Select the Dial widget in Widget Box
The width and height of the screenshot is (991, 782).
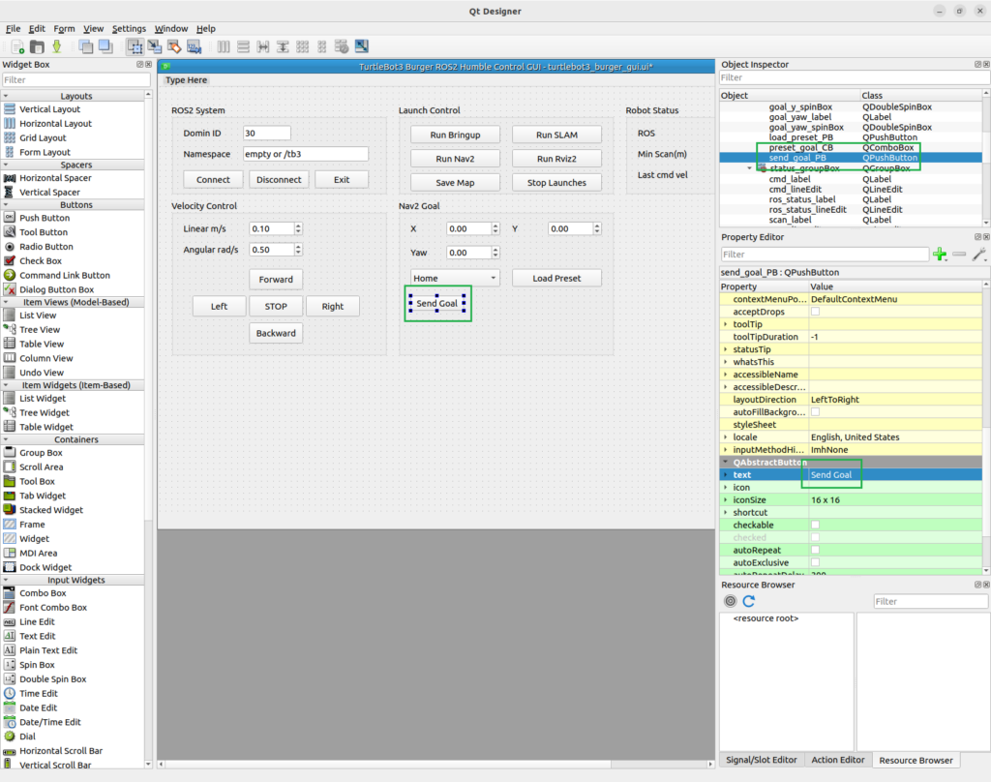click(x=27, y=737)
